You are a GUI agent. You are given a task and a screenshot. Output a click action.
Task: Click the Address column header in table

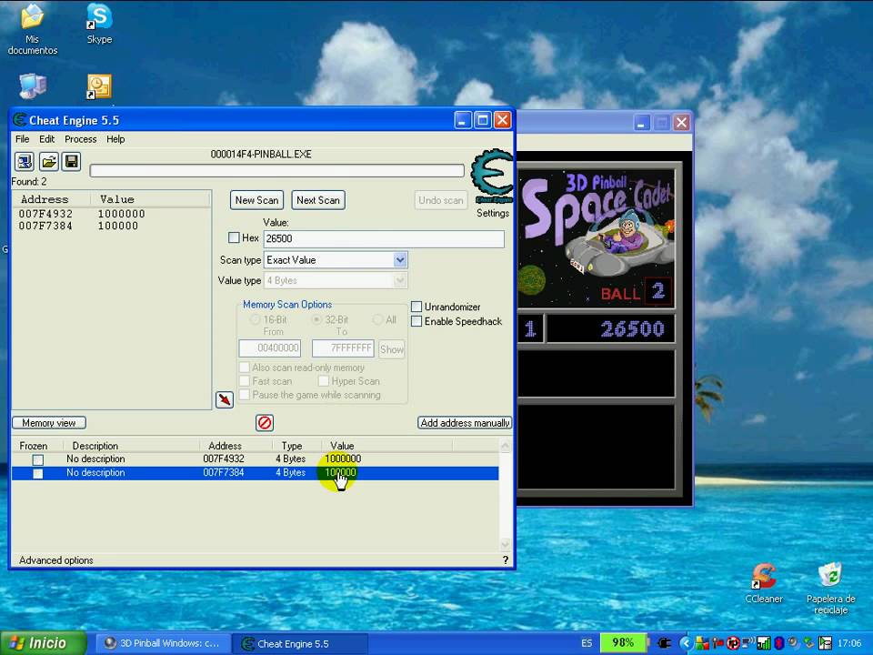pos(225,446)
